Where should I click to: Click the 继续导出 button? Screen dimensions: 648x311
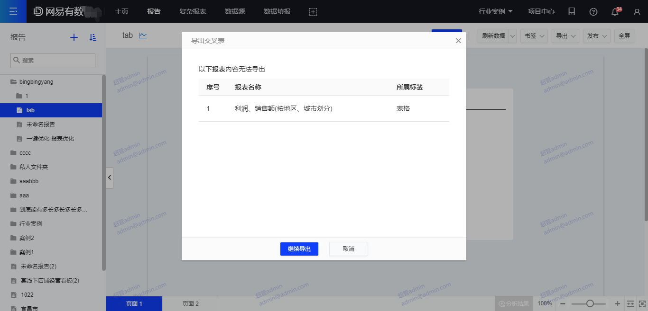point(299,249)
